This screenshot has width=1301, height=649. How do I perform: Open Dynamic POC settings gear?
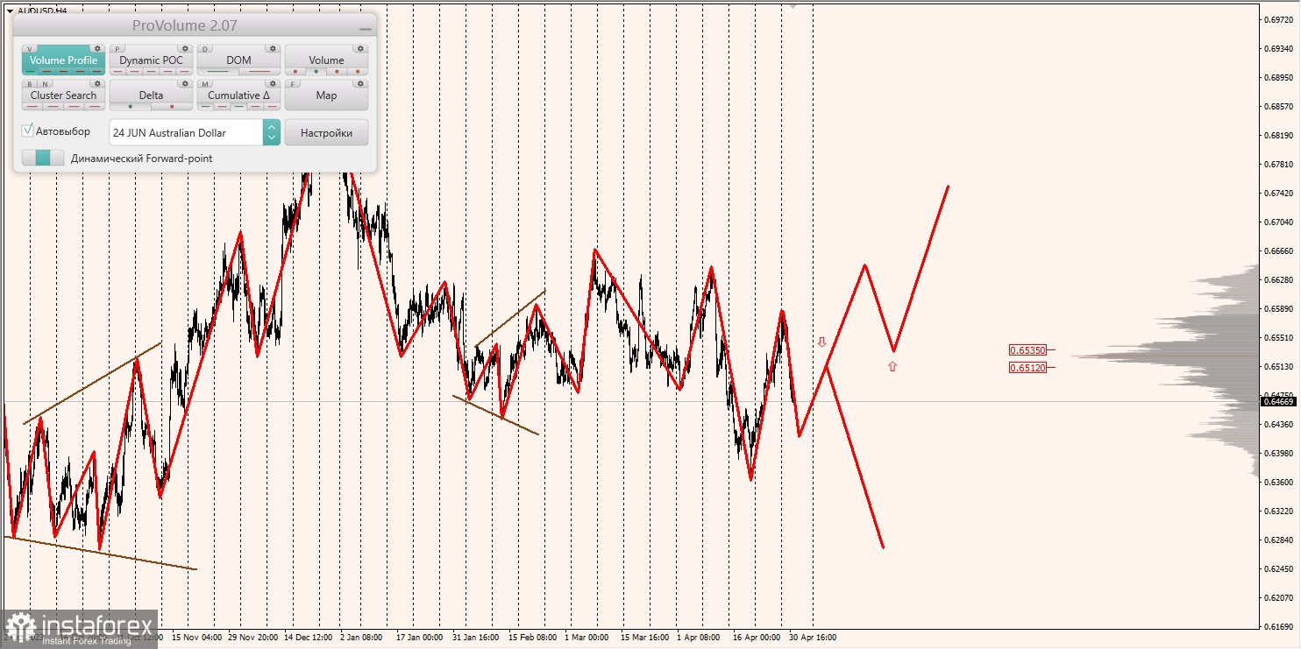(x=185, y=49)
